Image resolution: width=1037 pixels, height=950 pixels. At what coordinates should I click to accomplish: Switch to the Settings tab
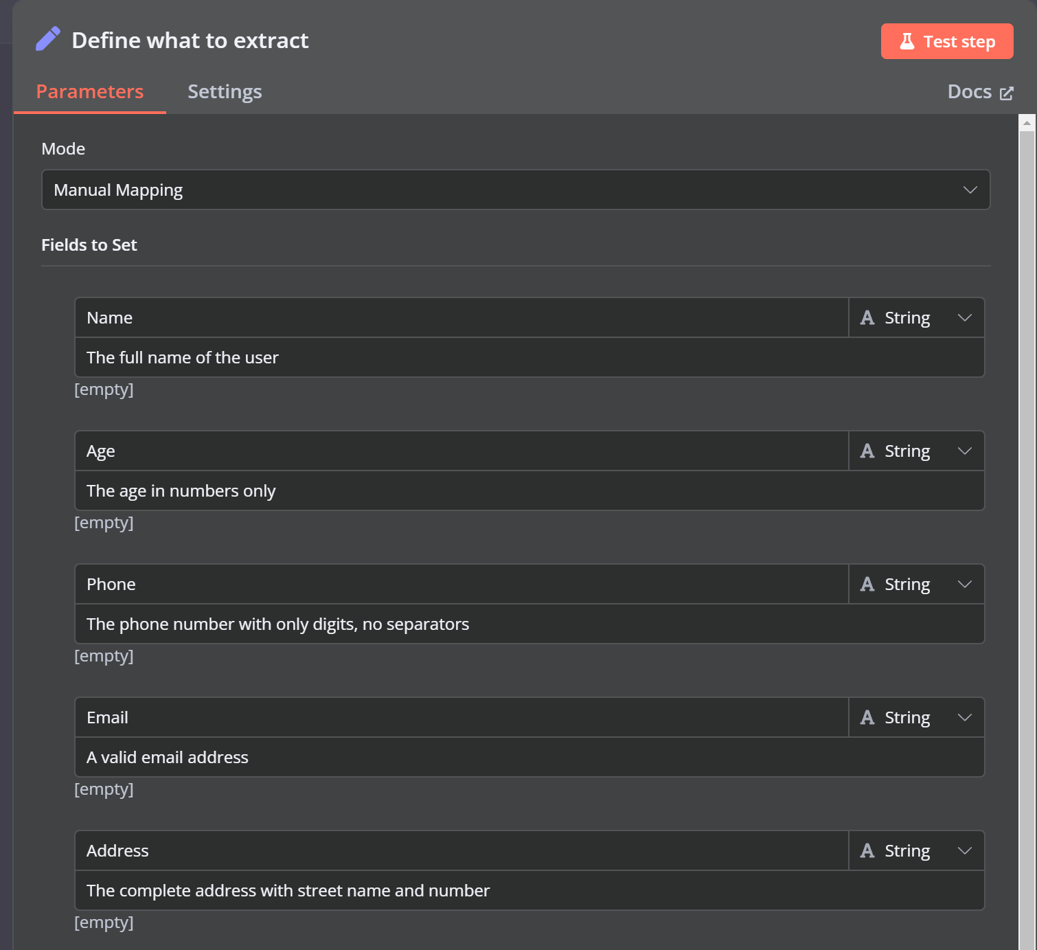click(225, 91)
